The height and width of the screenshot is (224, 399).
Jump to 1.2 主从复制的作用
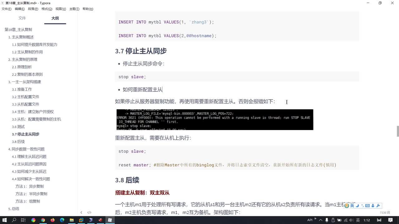(27, 52)
